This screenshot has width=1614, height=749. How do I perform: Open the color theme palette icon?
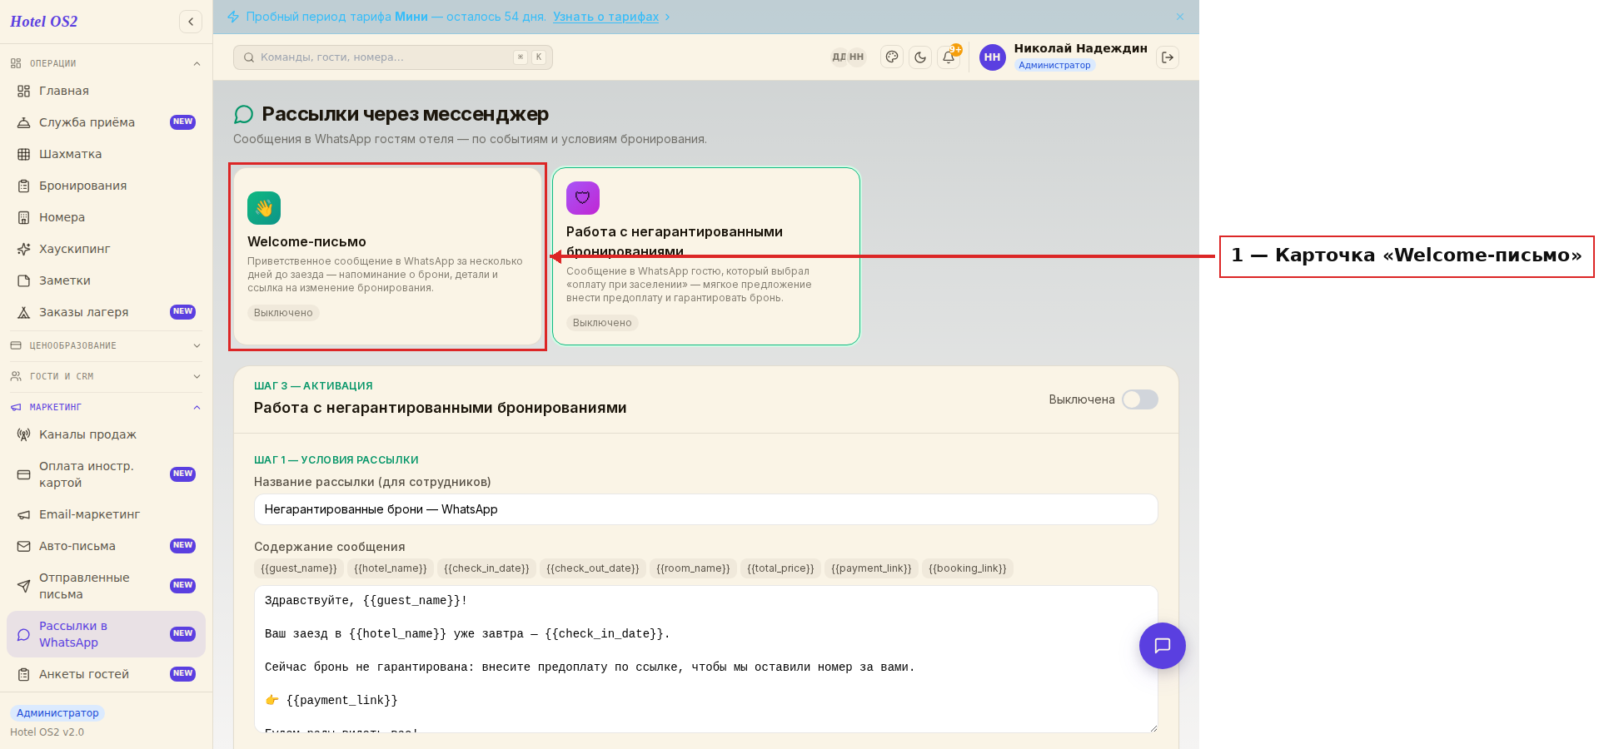[x=892, y=57]
